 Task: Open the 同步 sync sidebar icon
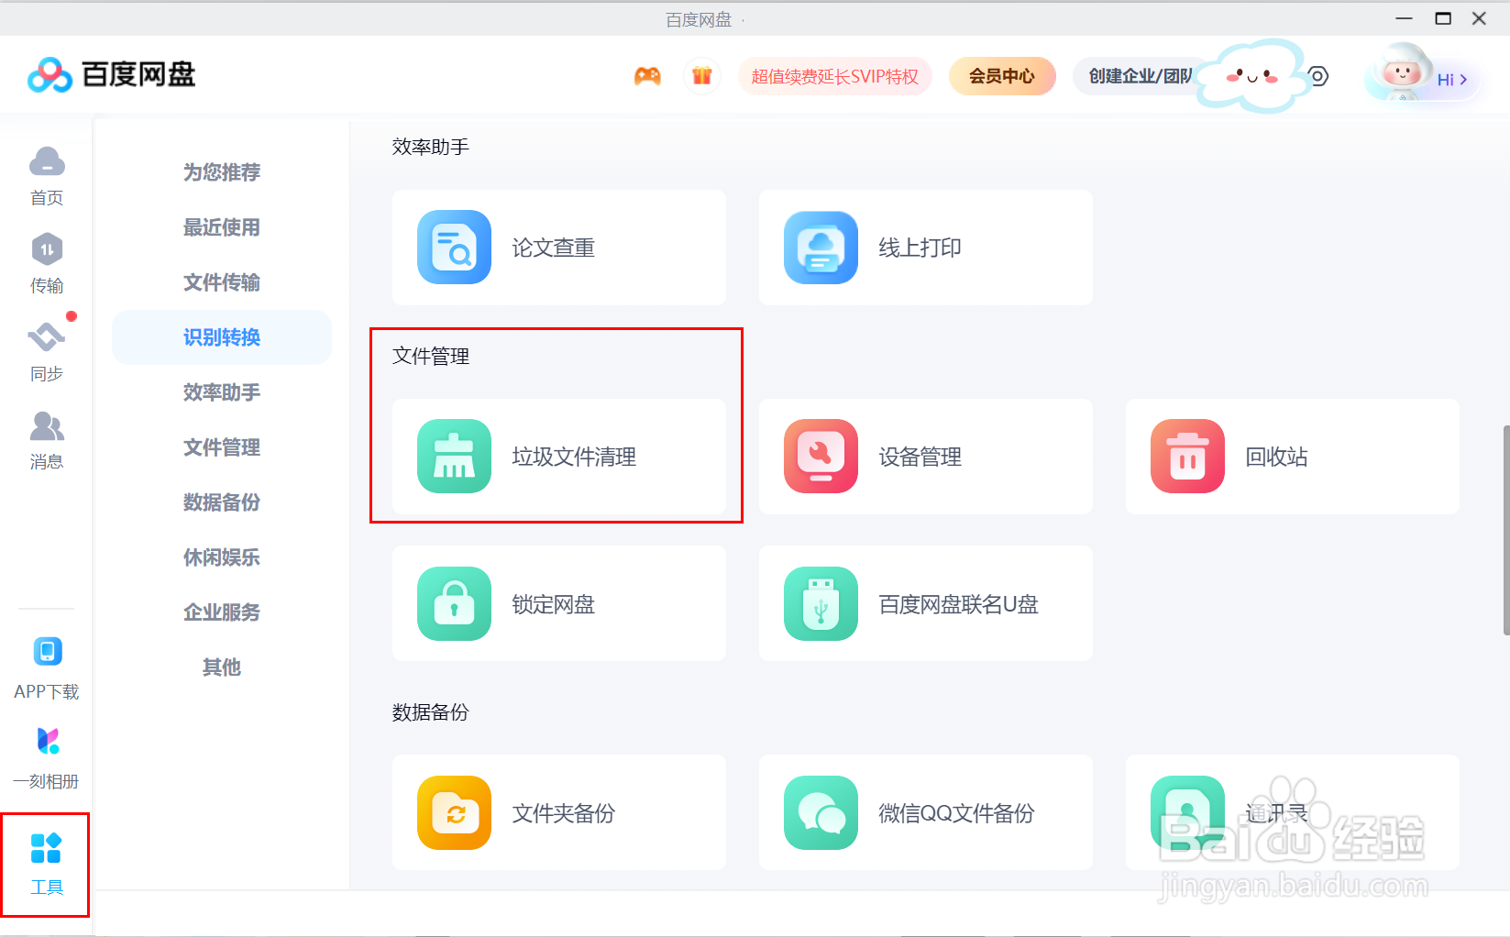point(47,337)
